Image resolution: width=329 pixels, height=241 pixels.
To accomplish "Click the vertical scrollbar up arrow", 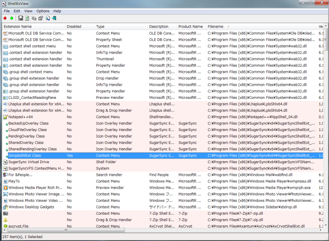I will (x=326, y=26).
